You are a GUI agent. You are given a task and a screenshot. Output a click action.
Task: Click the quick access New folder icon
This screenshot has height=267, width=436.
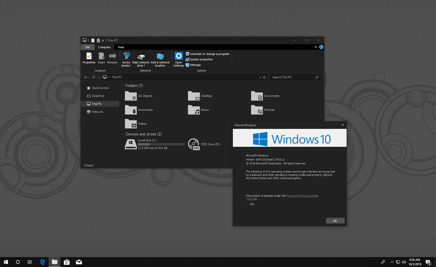pyautogui.click(x=98, y=40)
